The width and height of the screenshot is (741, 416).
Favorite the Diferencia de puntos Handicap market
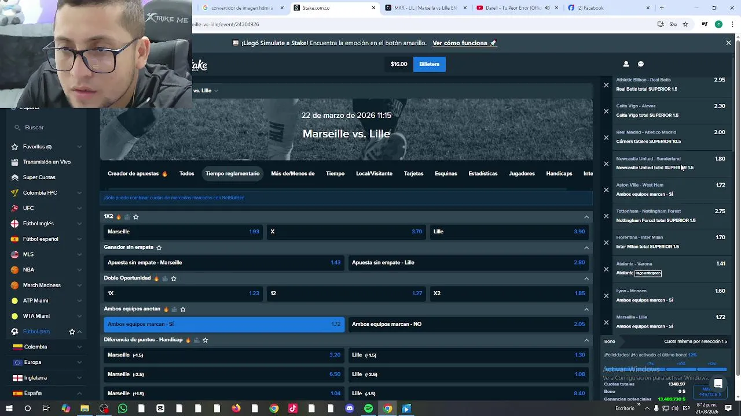(x=205, y=340)
